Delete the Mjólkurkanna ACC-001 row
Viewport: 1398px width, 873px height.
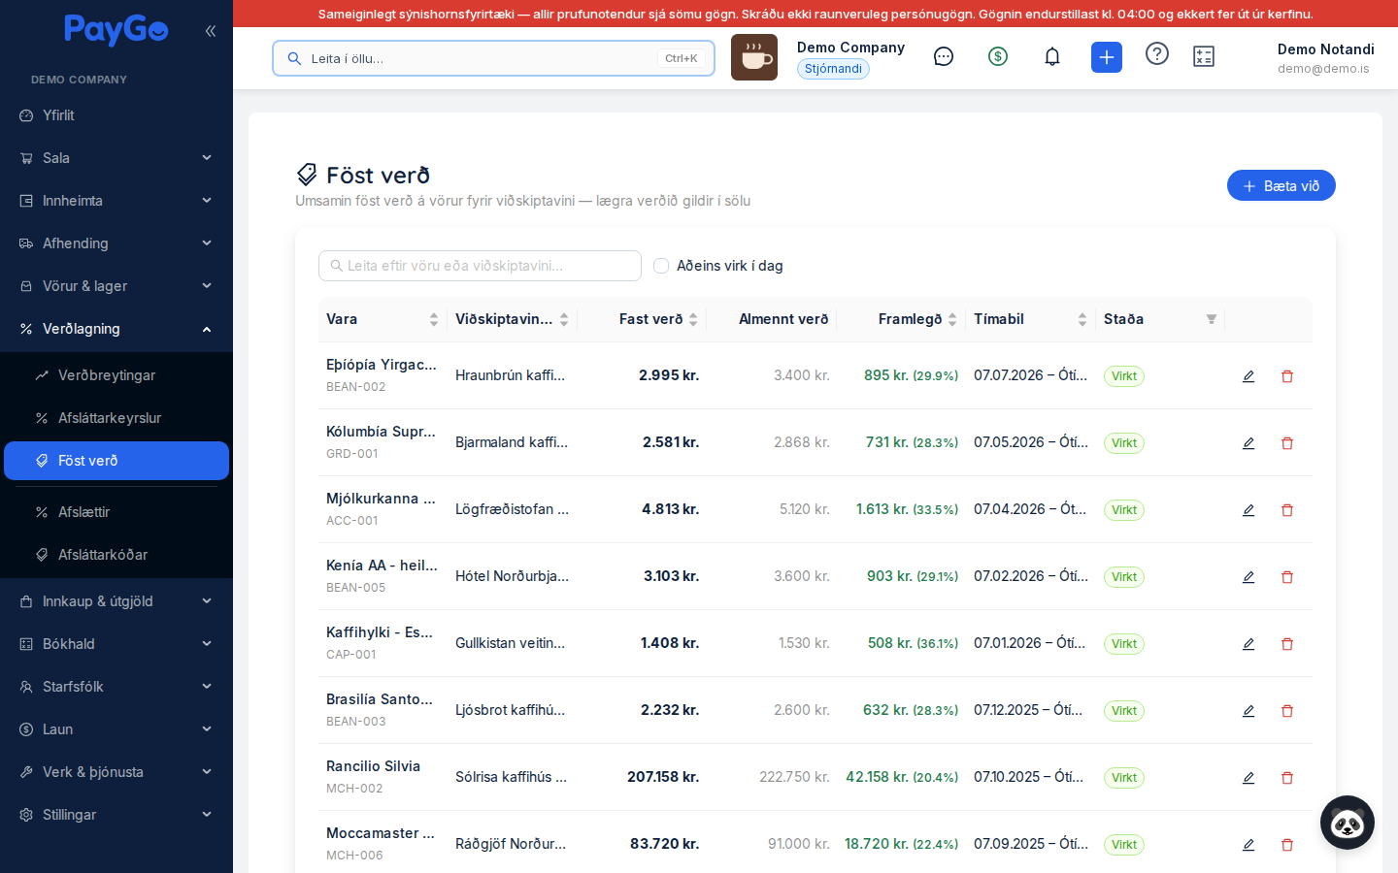pyautogui.click(x=1287, y=510)
